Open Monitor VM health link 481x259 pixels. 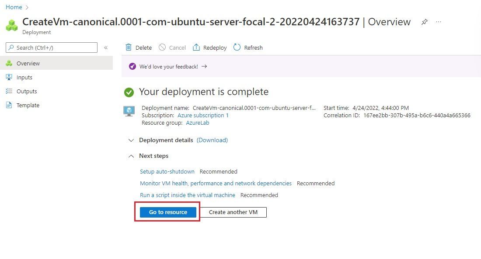(216, 183)
